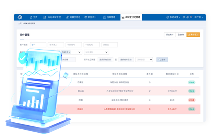212x139 pixels.
Task: Click the status badge in 9天8小时 row
Action: coord(192,91)
